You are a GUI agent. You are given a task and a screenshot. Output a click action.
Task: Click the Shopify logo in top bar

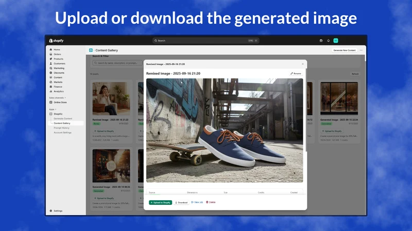point(56,41)
